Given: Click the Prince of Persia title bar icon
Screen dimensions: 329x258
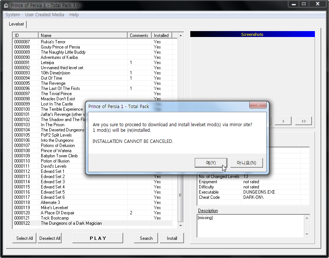Looking at the screenshot, I should (x=6, y=5).
